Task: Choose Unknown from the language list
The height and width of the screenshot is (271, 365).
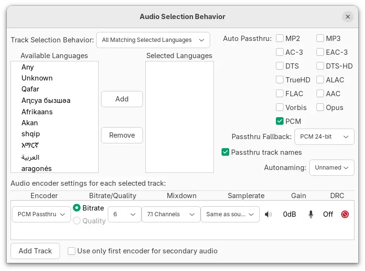Action: coord(37,78)
